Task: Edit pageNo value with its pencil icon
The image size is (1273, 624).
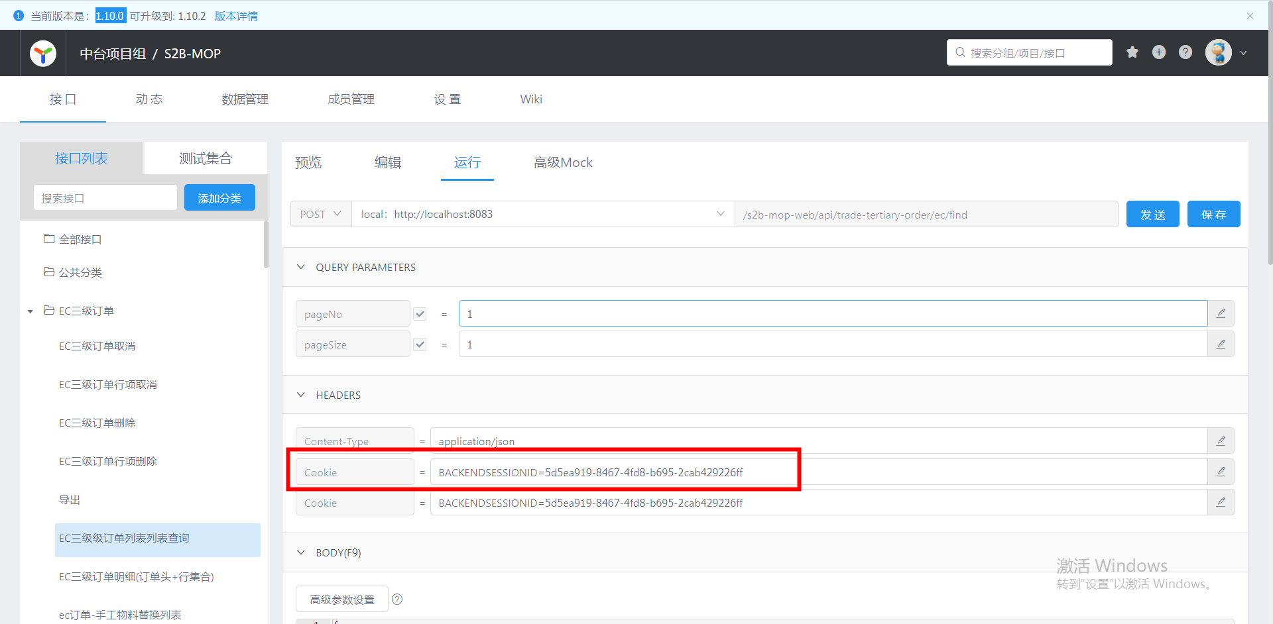Action: [1221, 313]
